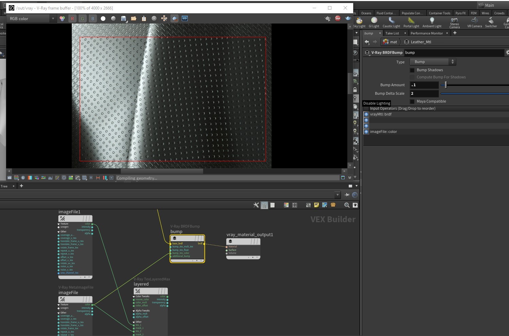This screenshot has height=336, width=509.
Task: Open the Pyro FX shelf tab
Action: 460,13
